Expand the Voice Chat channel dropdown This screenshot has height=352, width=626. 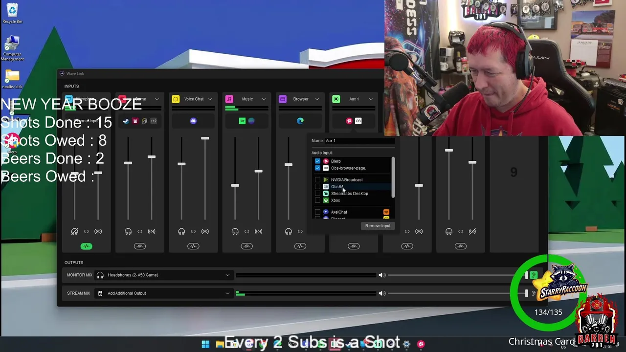coord(210,99)
